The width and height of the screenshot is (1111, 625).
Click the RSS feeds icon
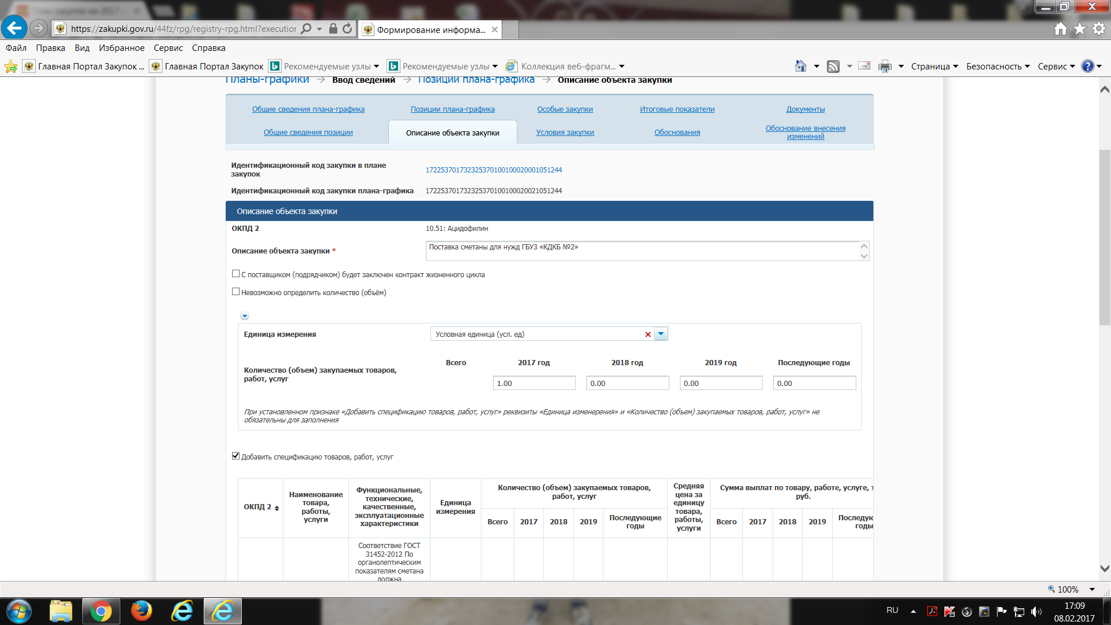click(833, 67)
